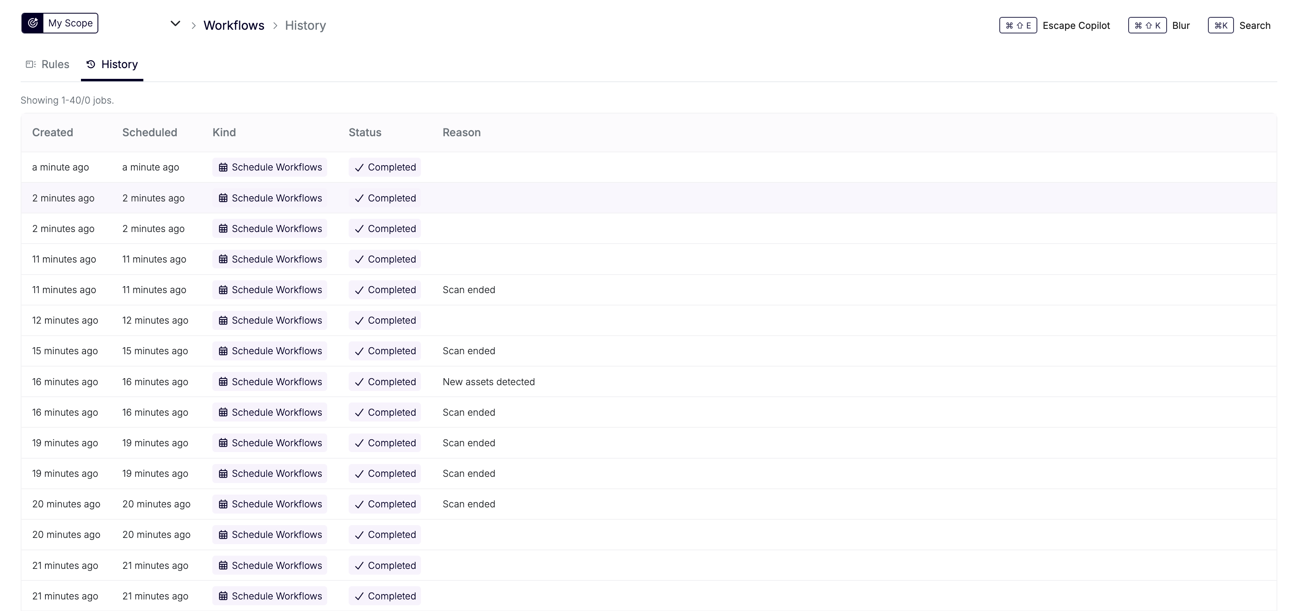Click the My Scope logo icon
The height and width of the screenshot is (611, 1298).
33,23
